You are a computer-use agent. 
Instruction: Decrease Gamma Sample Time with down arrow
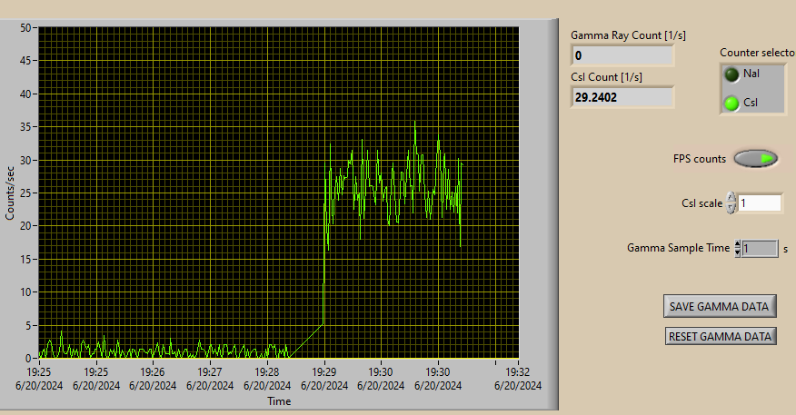click(x=737, y=252)
